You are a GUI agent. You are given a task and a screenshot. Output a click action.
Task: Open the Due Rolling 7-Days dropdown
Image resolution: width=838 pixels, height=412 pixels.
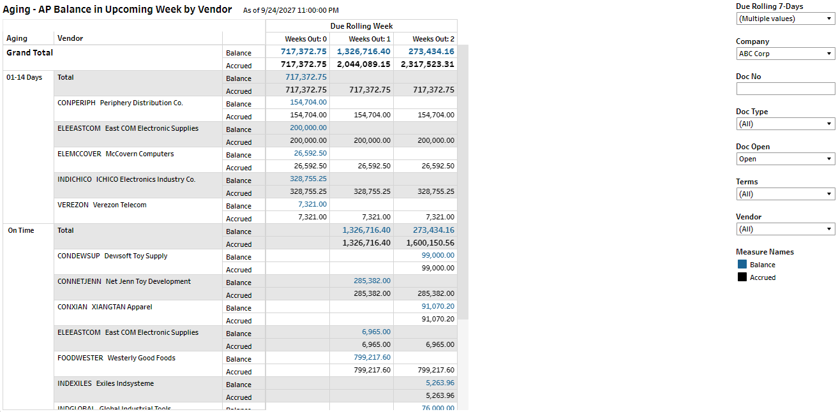coord(785,18)
